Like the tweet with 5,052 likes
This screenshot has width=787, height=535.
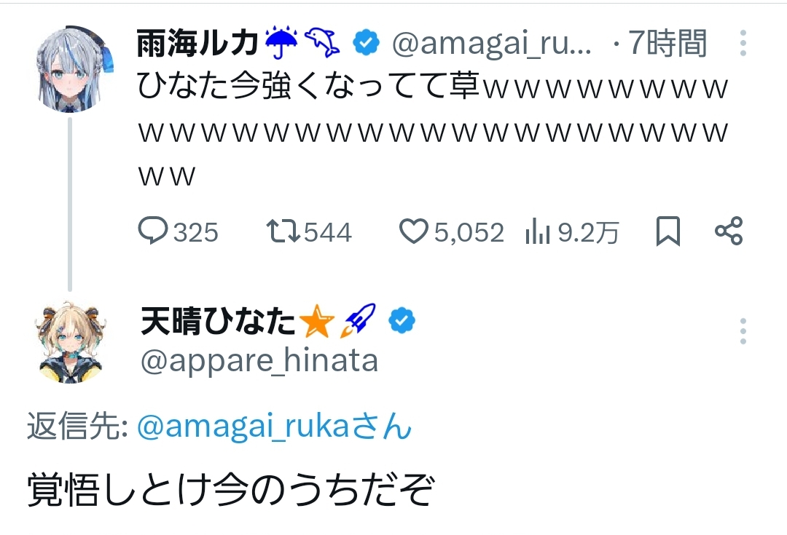tap(414, 231)
